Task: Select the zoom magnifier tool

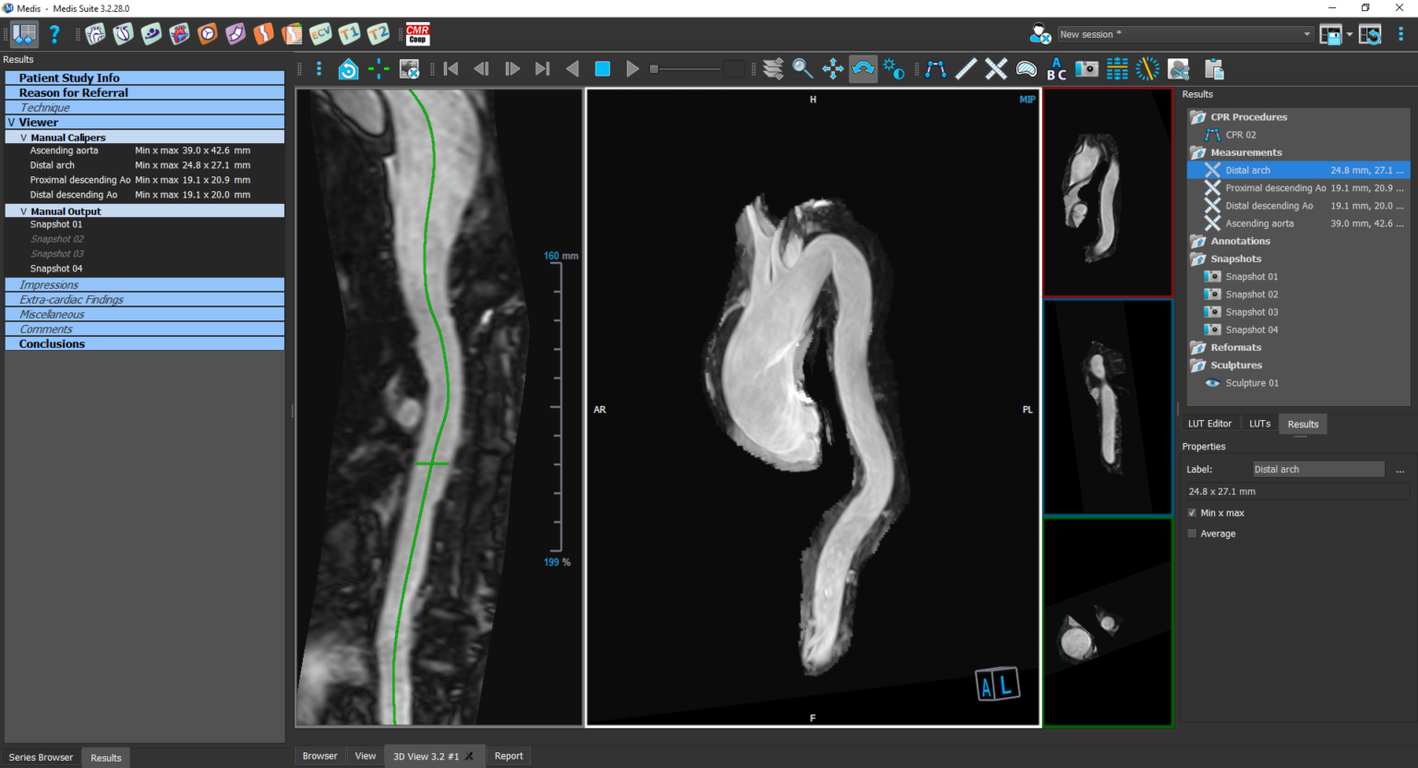Action: tap(802, 69)
